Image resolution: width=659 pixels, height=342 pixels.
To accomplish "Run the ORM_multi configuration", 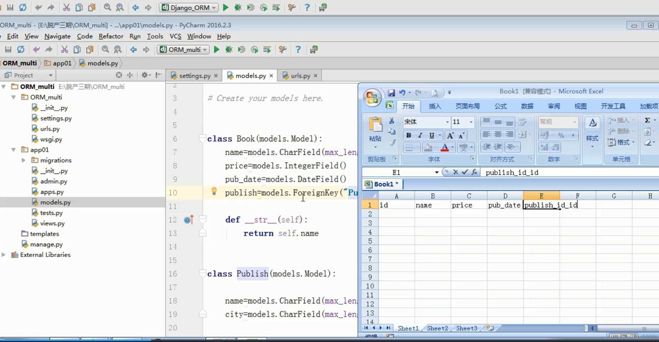I will pos(217,50).
